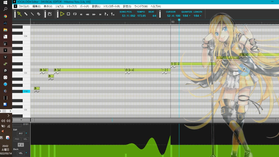Open File Explorer from the taskbar
The height and width of the screenshot is (157, 279).
[x=5, y=30]
